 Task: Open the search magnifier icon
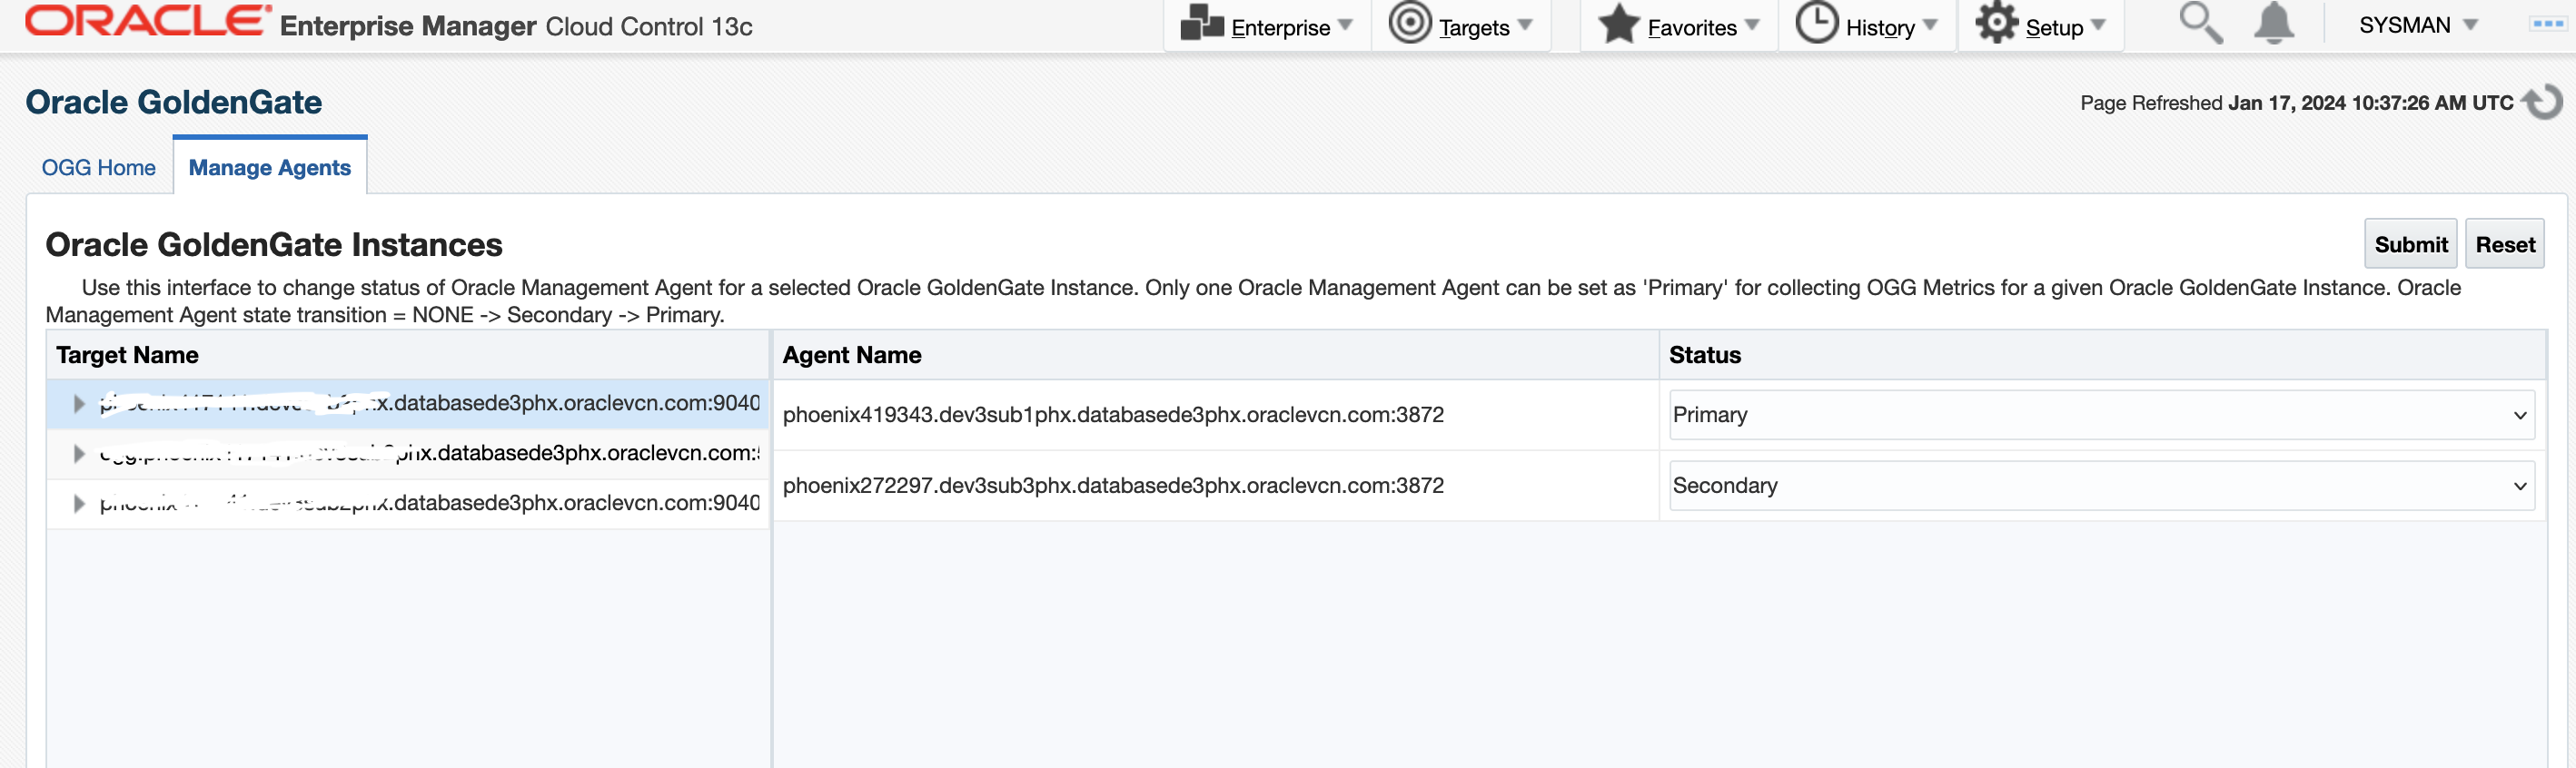pyautogui.click(x=2200, y=23)
